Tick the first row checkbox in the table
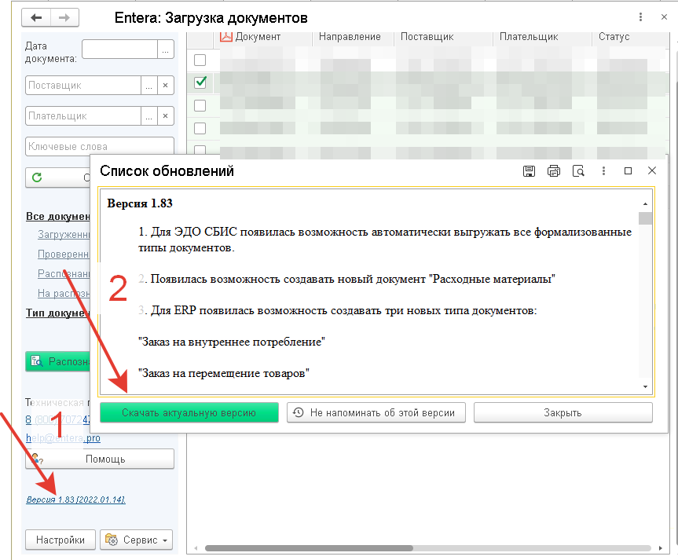This screenshot has height=560, width=678. click(x=200, y=60)
